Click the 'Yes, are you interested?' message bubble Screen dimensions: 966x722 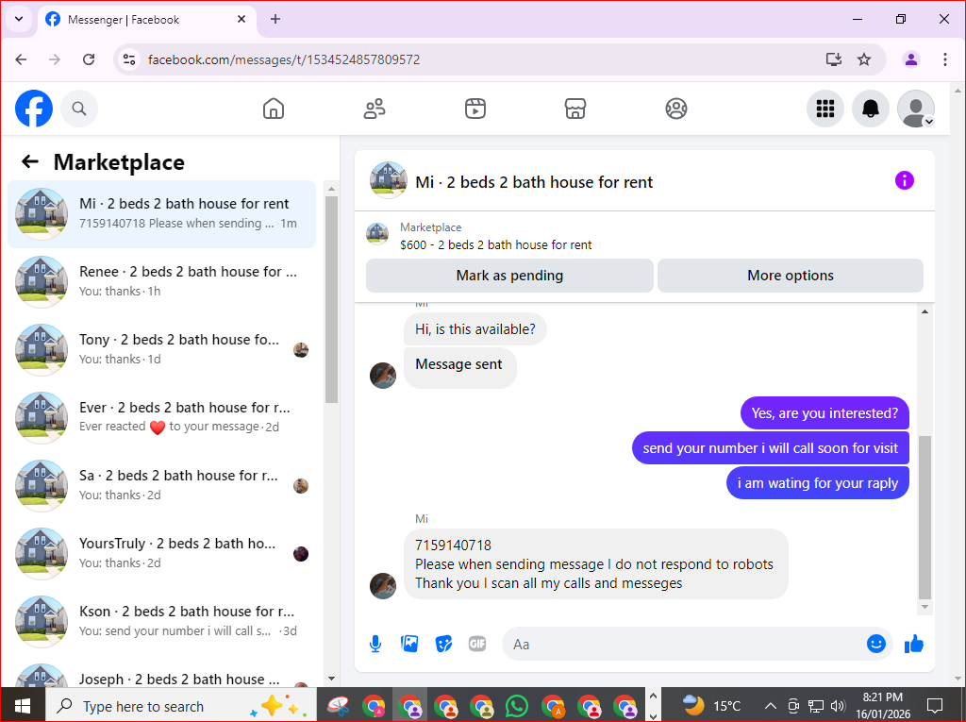[824, 413]
